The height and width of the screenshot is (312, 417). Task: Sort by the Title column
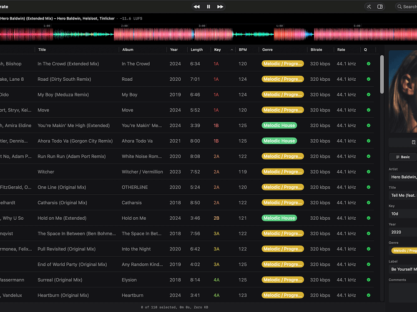click(x=42, y=50)
